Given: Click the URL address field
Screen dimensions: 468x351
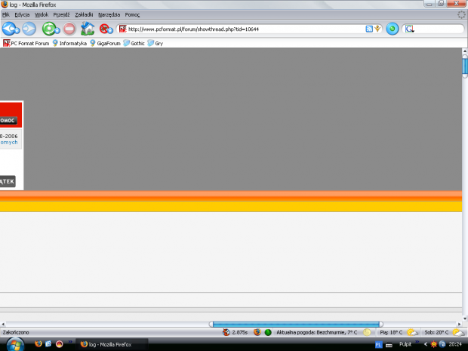Looking at the screenshot, I should click(242, 29).
